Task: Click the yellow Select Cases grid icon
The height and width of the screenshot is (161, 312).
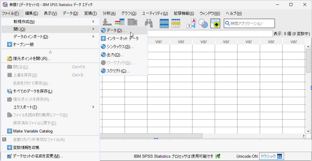Action: tap(176, 23)
